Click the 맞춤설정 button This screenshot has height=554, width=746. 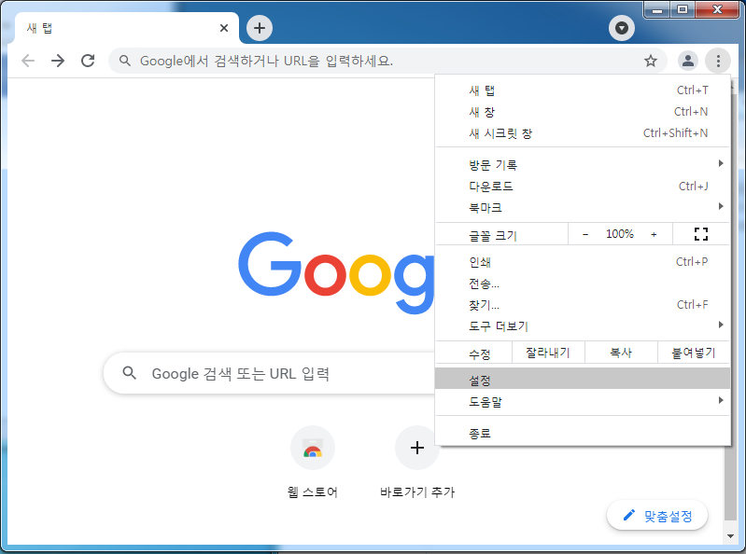(x=657, y=516)
